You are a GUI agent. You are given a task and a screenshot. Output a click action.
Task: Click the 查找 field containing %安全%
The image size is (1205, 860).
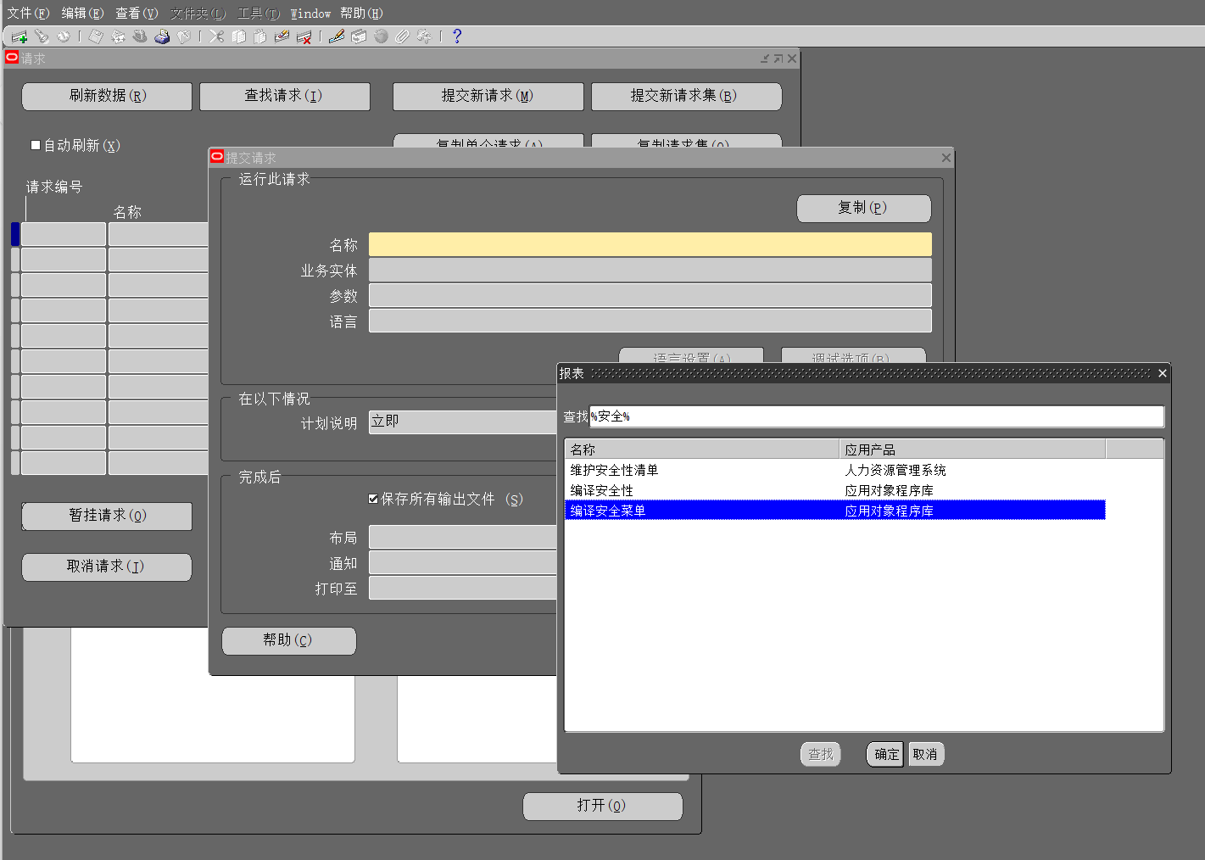[x=877, y=416]
